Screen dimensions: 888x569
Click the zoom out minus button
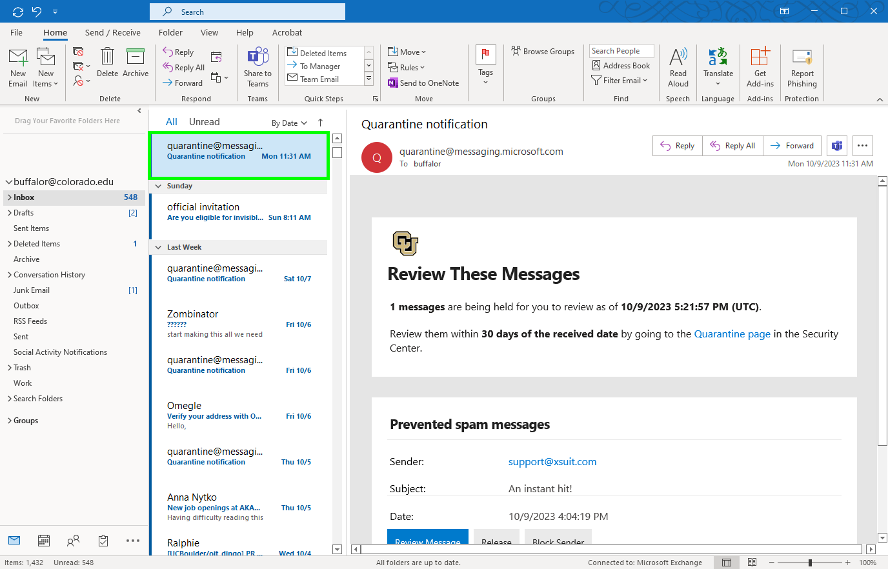[772, 563]
